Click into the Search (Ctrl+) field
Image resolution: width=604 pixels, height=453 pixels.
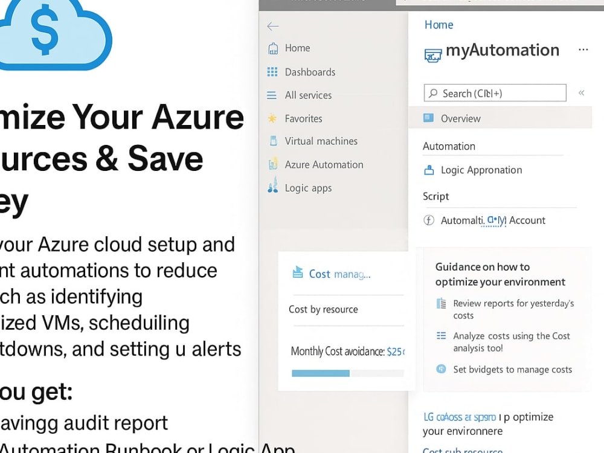pos(495,93)
